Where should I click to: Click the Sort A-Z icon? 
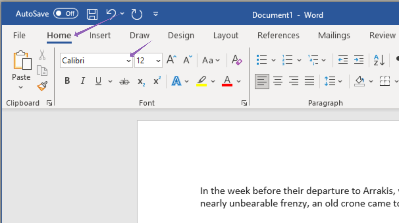coord(379,60)
